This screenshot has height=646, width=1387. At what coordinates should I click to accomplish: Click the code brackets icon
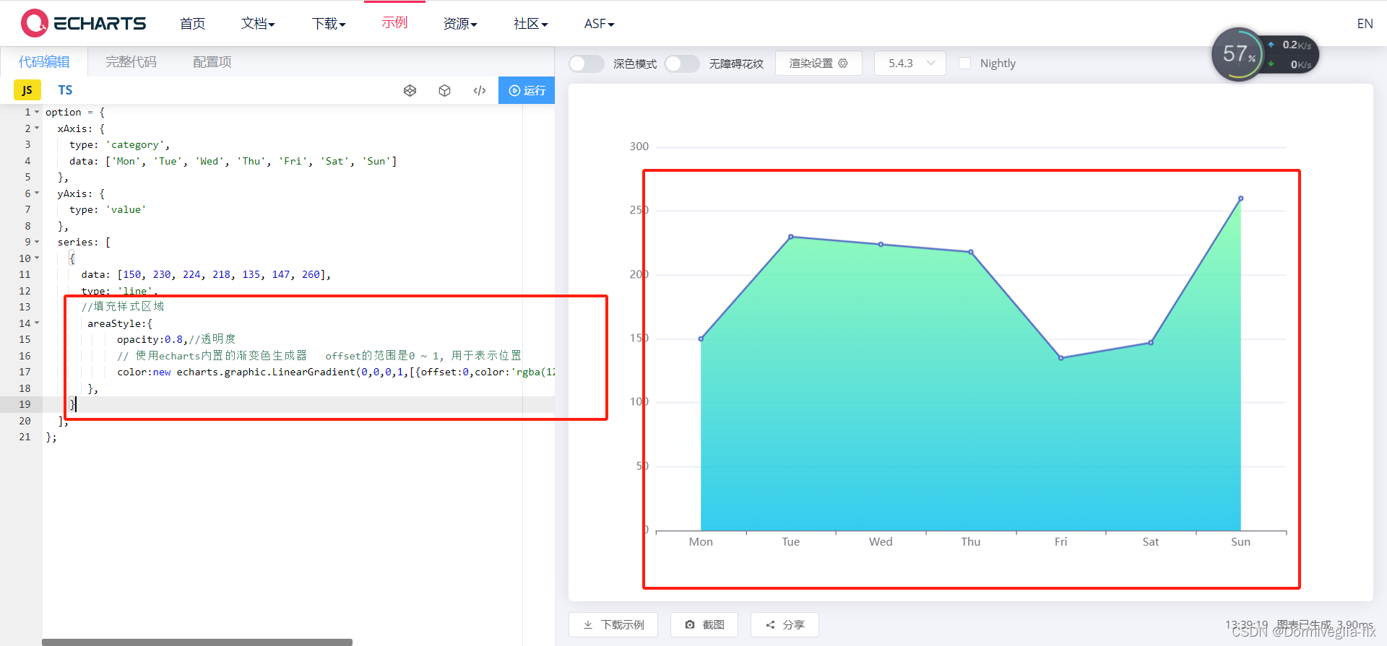480,90
